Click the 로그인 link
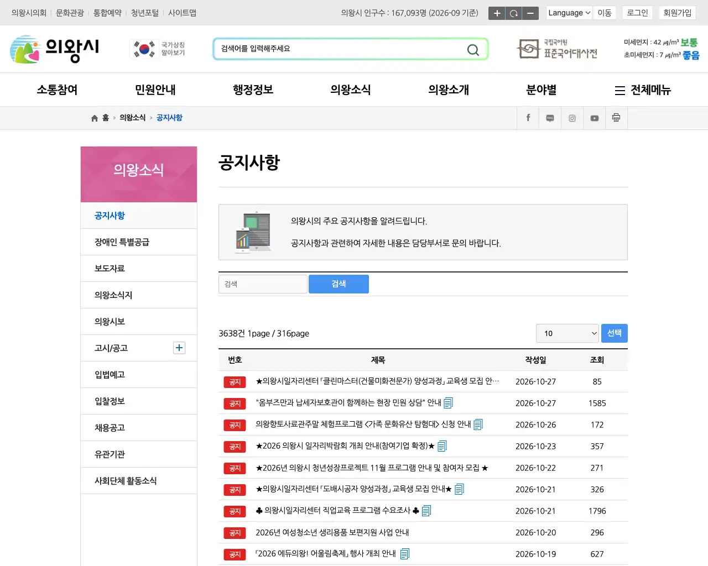 click(x=637, y=13)
